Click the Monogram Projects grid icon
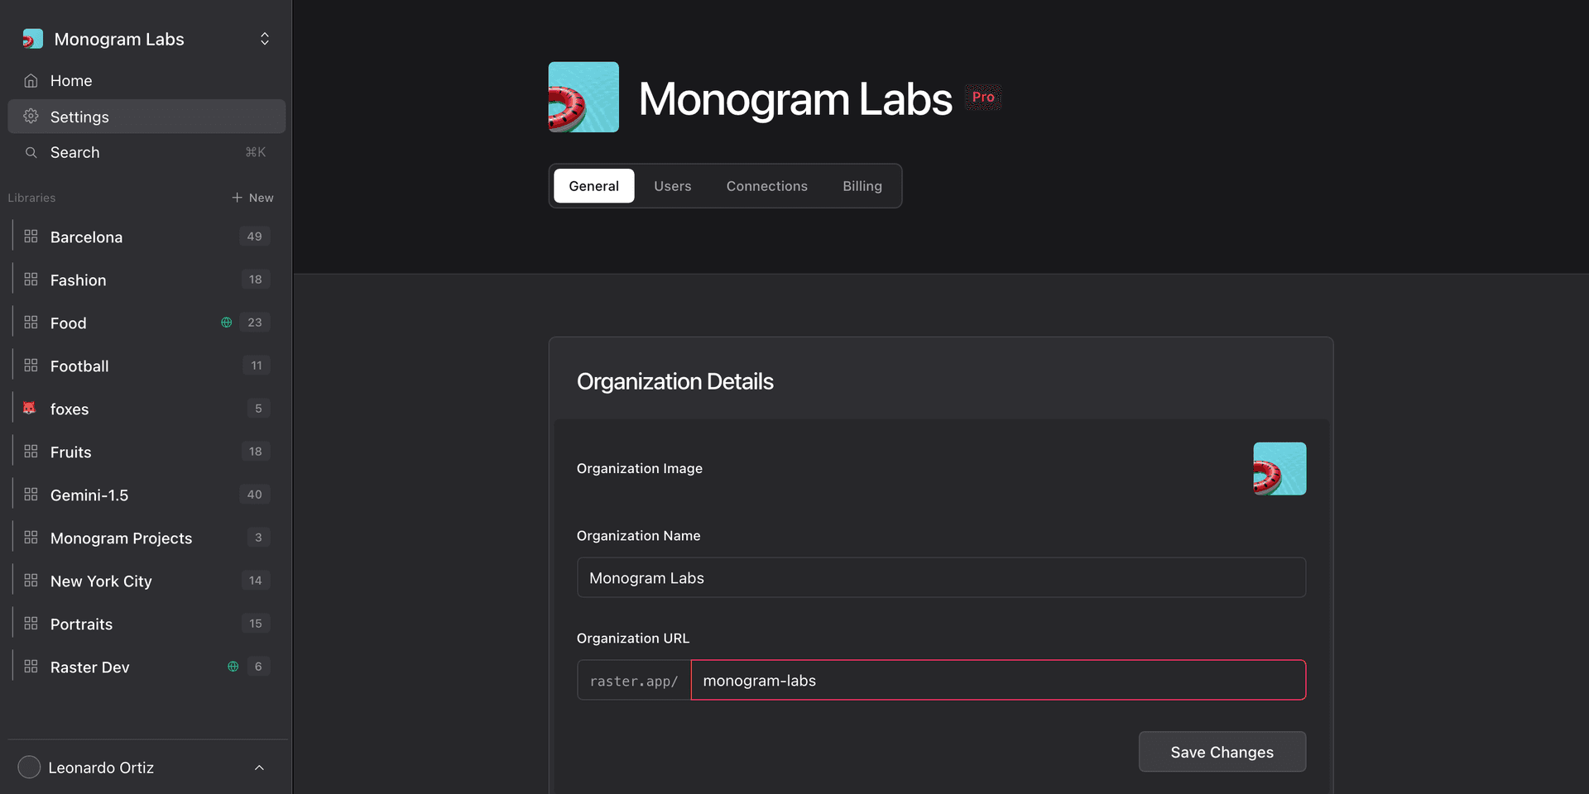Image resolution: width=1589 pixels, height=794 pixels. pyautogui.click(x=31, y=538)
